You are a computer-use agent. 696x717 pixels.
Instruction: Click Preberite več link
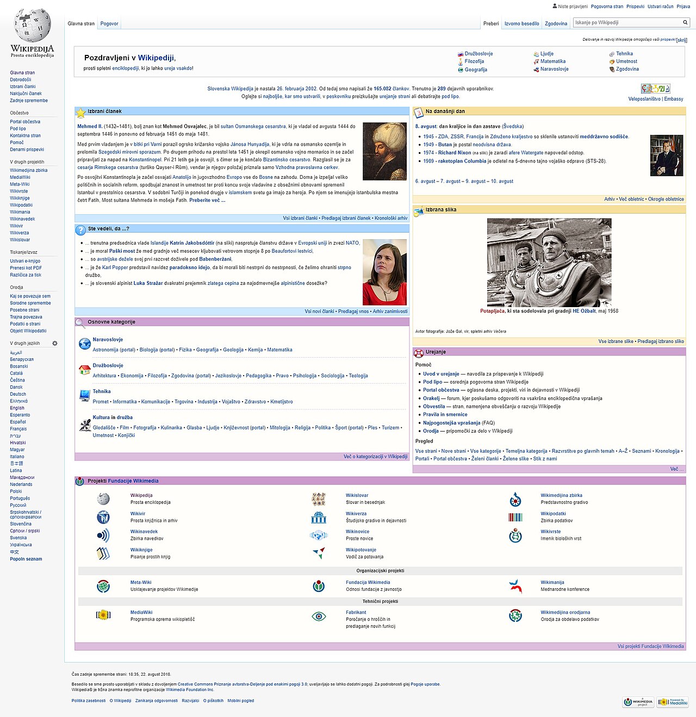[x=207, y=200]
